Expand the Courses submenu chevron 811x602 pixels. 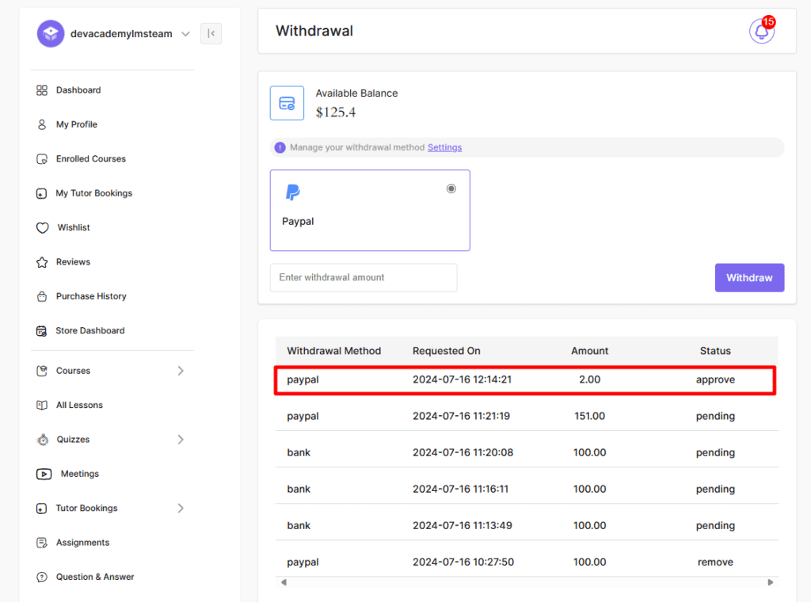tap(181, 371)
